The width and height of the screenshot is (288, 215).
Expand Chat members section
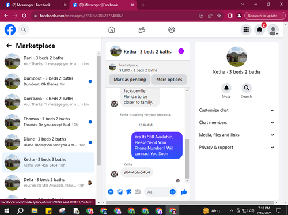click(237, 123)
